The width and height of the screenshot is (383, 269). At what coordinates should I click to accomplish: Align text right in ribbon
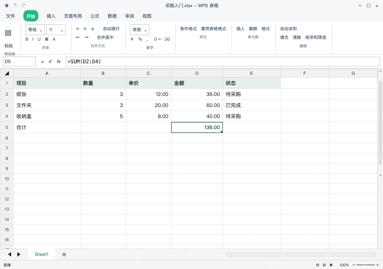coord(93,29)
